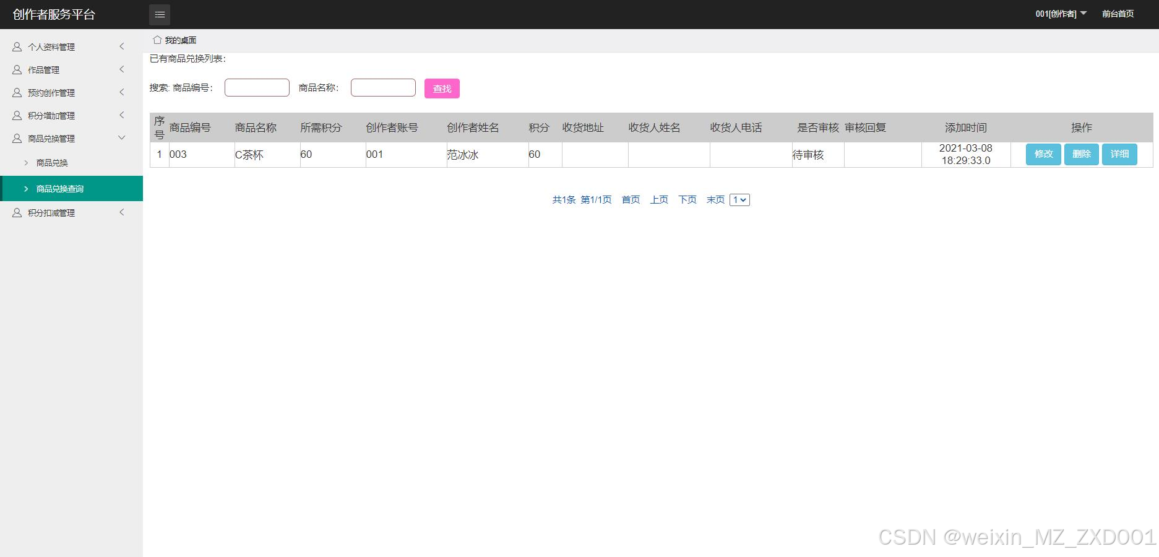
Task: Open 商品兑换管理 menu
Action: [x=71, y=138]
